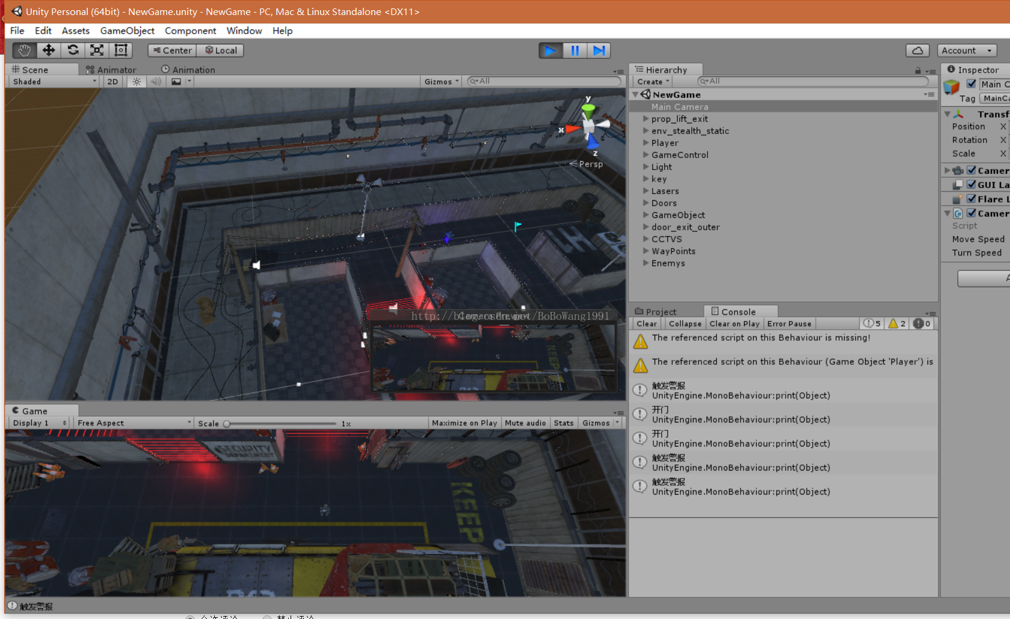Collapse the NewGame scene in Hierarchy
Viewport: 1010px width, 619px height.
click(x=635, y=95)
